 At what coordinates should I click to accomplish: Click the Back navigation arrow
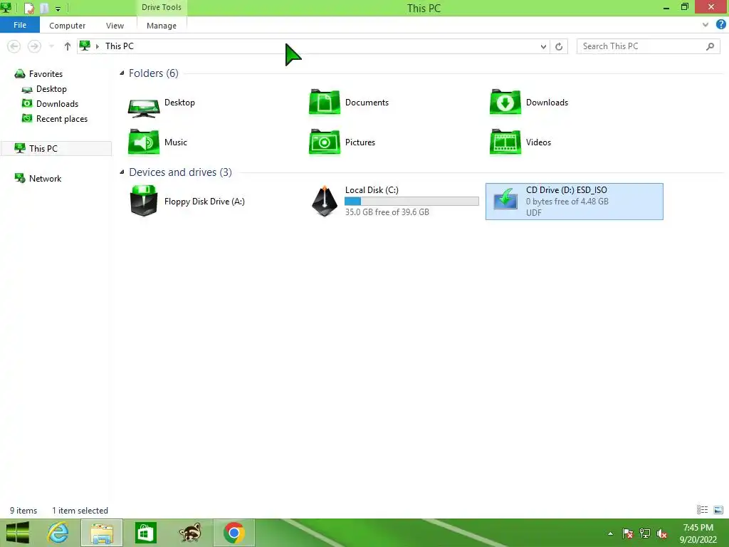tap(14, 46)
